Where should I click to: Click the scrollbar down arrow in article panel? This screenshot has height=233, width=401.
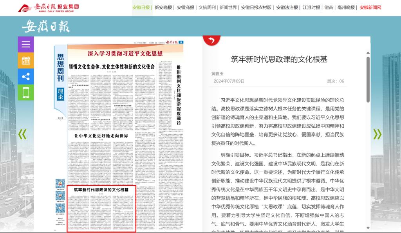[x=368, y=228]
